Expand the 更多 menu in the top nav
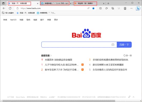The image size is (142, 102). (x=56, y=20)
